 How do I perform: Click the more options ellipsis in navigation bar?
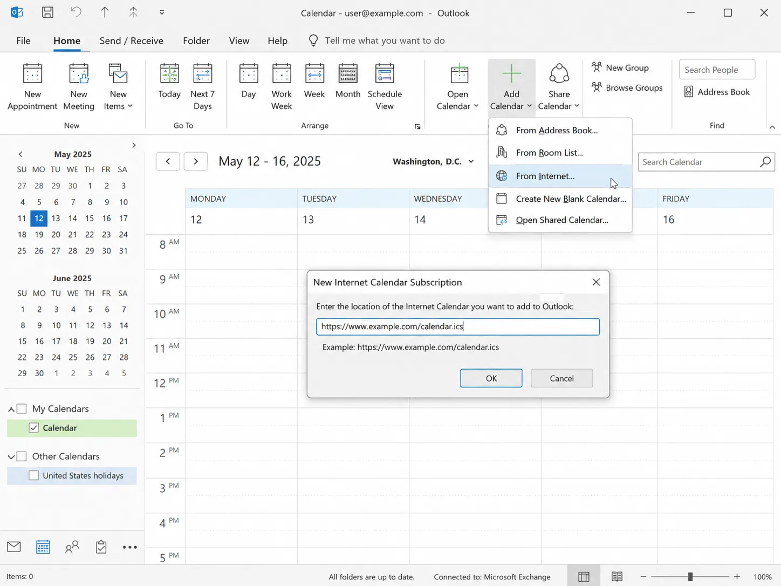[x=130, y=547]
